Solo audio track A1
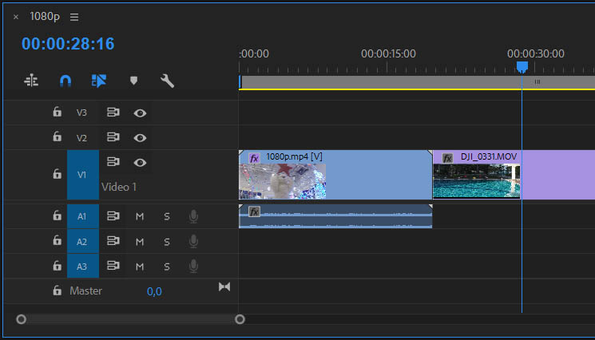 tap(167, 216)
